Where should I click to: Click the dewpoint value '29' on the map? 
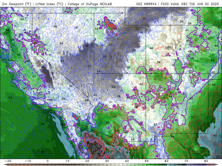pyautogui.click(x=87, y=100)
